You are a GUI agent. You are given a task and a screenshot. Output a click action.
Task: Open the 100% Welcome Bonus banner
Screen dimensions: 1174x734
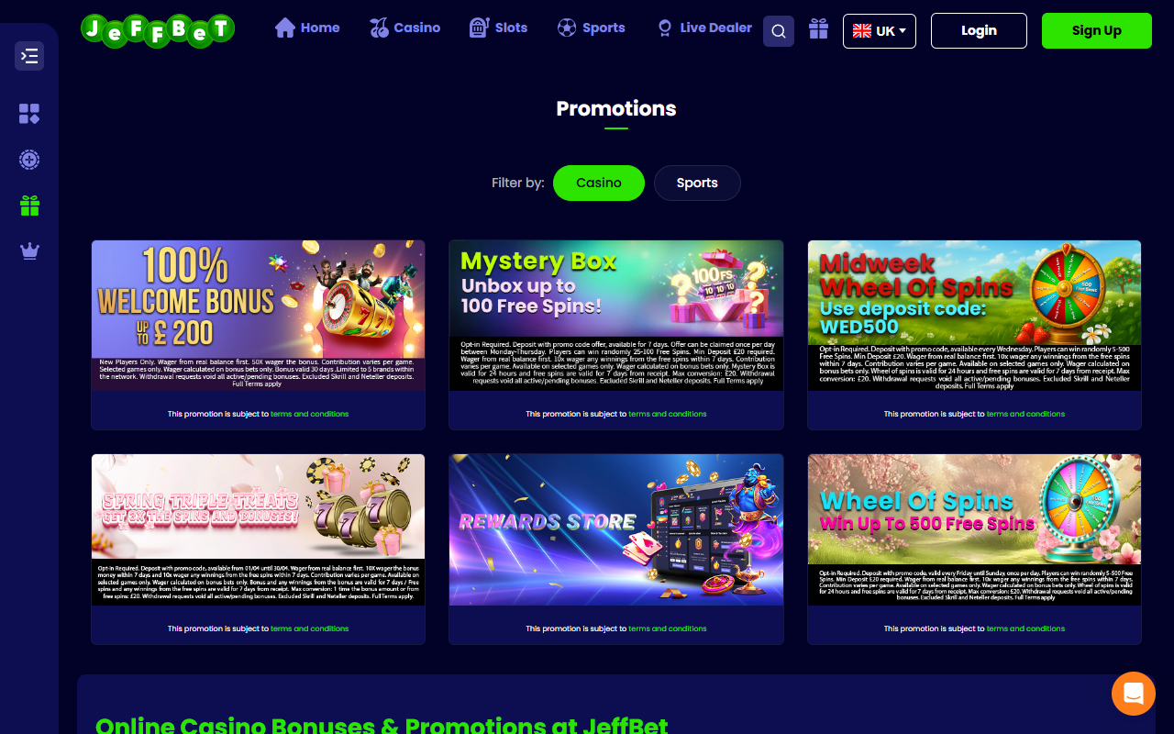tap(259, 316)
